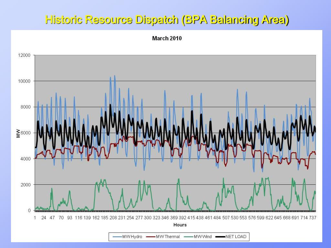The height and width of the screenshot is (248, 331).
Task: Click the x-axis label 507
Action: pyautogui.click(x=226, y=218)
